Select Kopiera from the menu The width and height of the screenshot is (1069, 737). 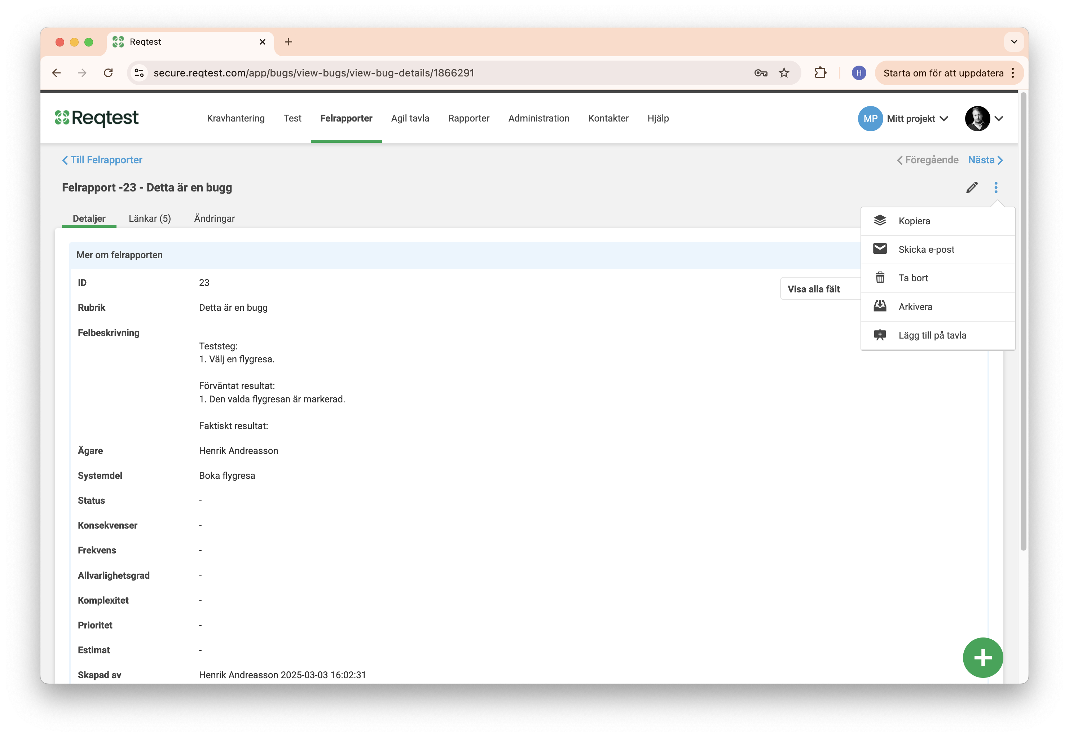click(x=937, y=221)
